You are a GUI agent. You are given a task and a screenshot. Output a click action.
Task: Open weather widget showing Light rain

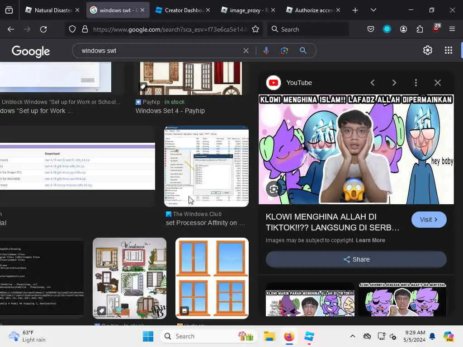click(28, 336)
